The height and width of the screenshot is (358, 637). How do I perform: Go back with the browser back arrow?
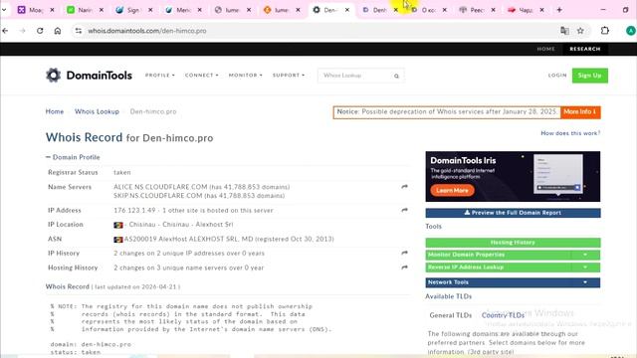[x=5, y=31]
